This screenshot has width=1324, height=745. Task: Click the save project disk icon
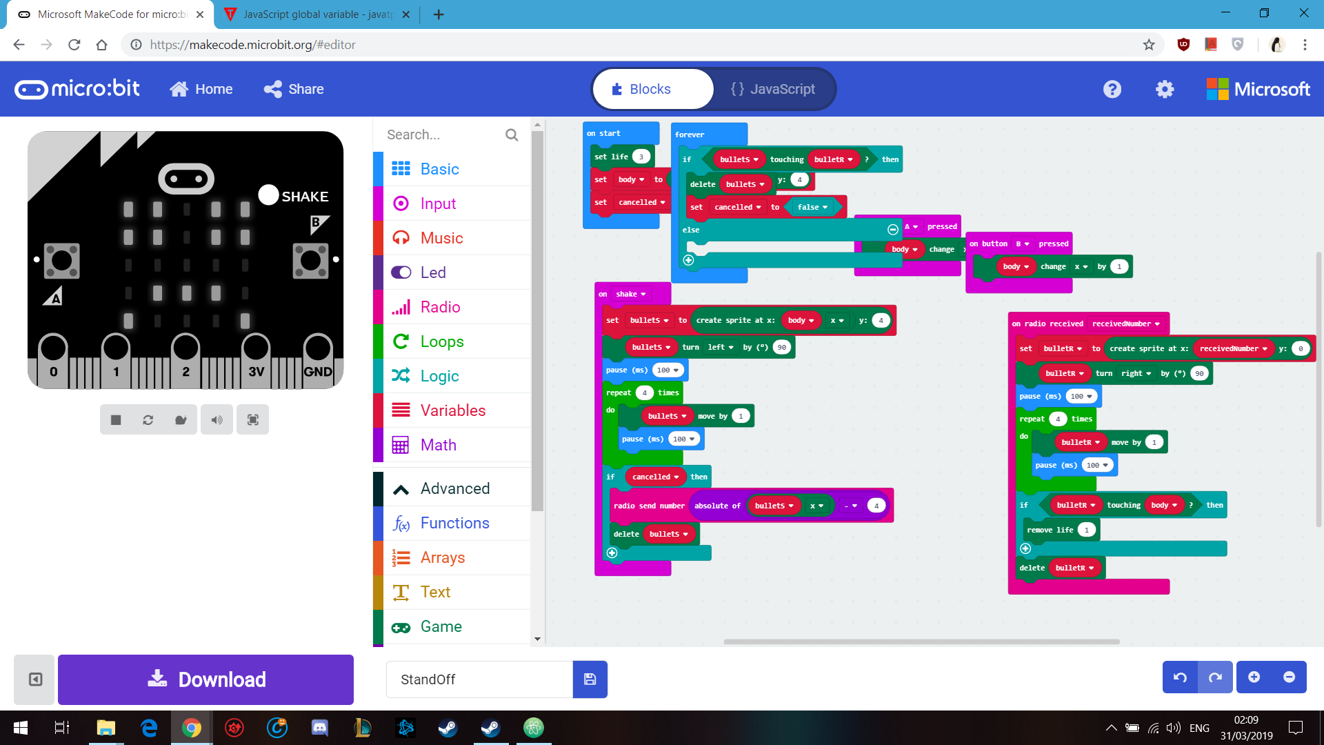(590, 679)
